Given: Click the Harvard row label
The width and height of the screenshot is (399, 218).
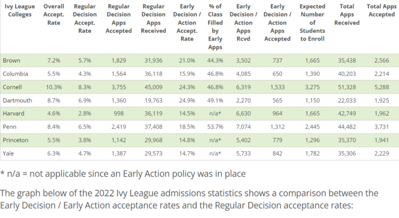Looking at the screenshot, I should [x=14, y=113].
